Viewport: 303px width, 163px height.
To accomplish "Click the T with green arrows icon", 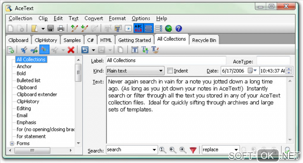I will click(145, 50).
